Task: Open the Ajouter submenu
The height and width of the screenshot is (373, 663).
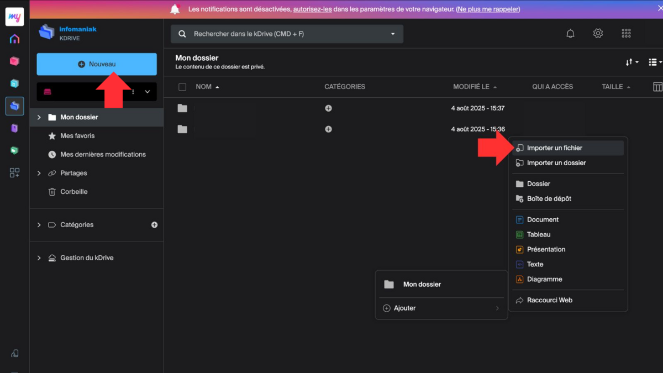Action: click(441, 308)
